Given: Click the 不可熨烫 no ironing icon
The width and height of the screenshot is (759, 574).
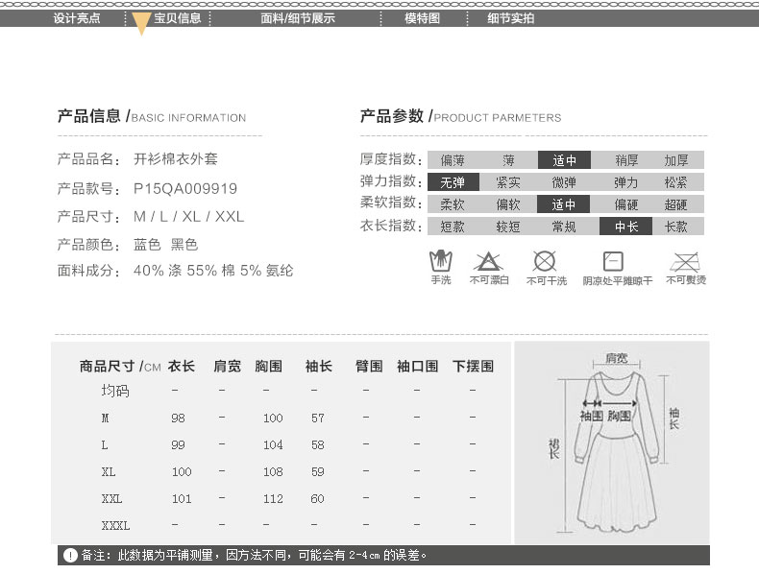Looking at the screenshot, I should click(x=684, y=262).
